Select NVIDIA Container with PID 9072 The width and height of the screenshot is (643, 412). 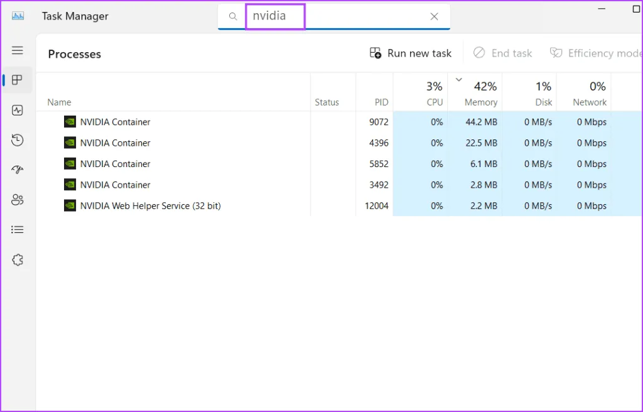(115, 122)
